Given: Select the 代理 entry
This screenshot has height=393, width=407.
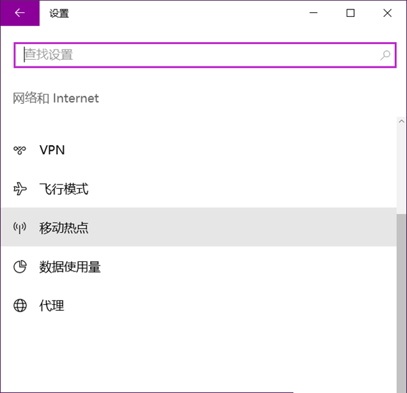Looking at the screenshot, I should (x=52, y=305).
